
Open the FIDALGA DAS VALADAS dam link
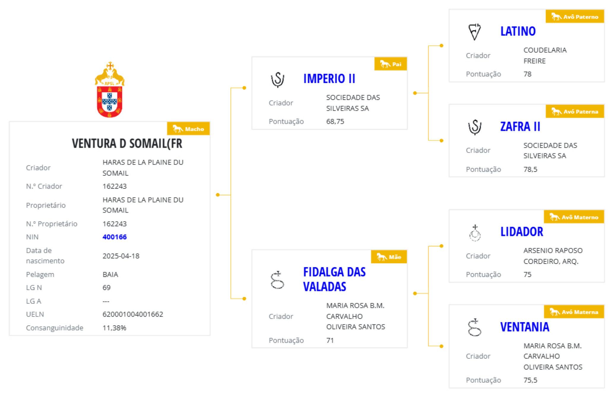click(334, 279)
